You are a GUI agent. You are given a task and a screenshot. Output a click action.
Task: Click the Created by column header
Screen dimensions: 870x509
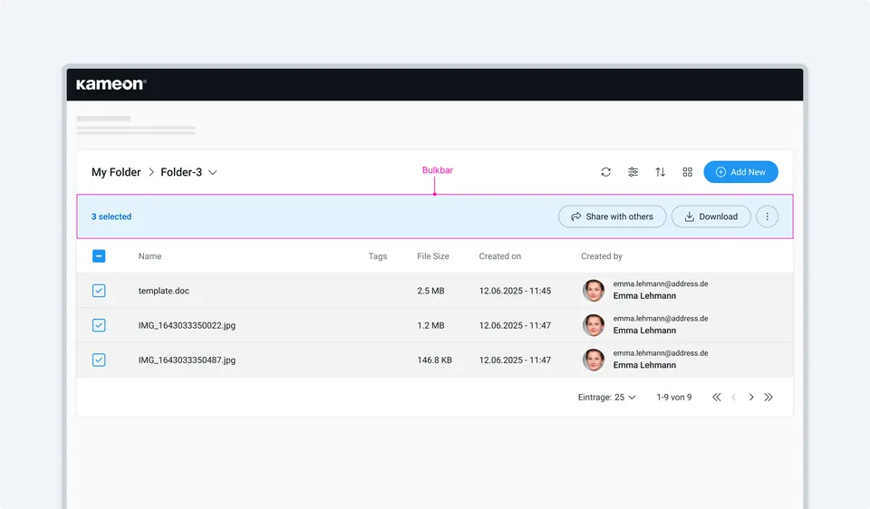[x=602, y=256]
